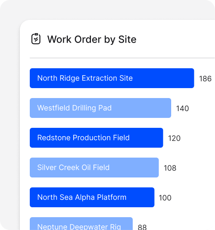Viewport: 215px width, 230px height.
Task: Select the Redstone Production Field bar
Action: click(x=96, y=138)
